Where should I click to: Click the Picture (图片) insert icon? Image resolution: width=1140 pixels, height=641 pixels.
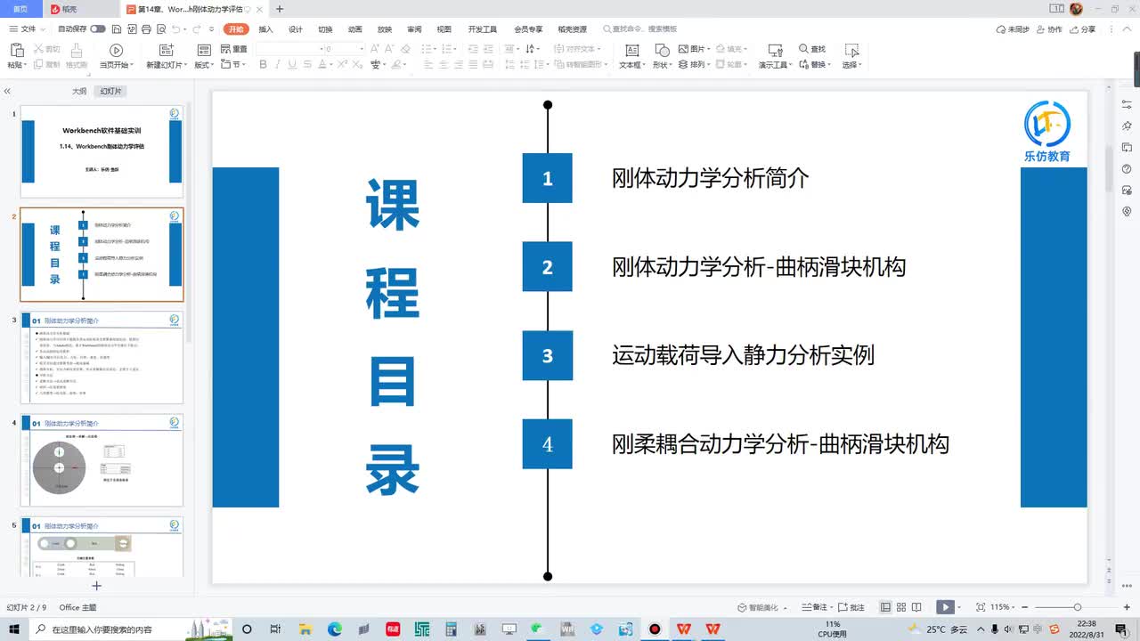coord(683,49)
